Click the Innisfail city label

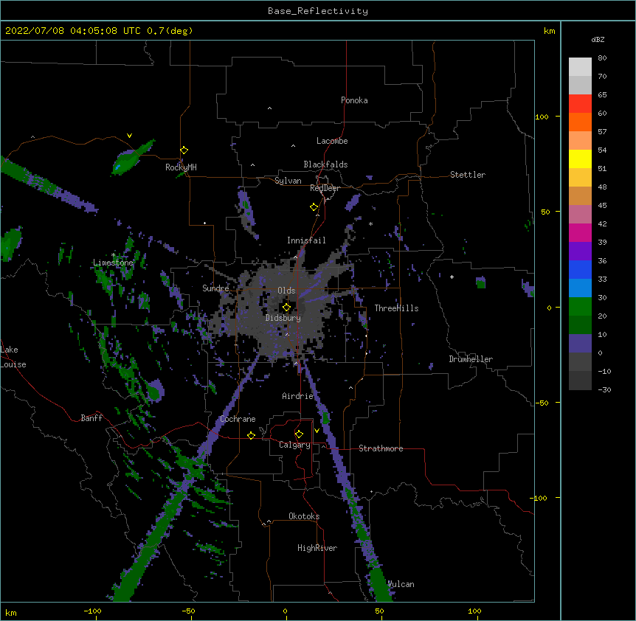pyautogui.click(x=306, y=240)
